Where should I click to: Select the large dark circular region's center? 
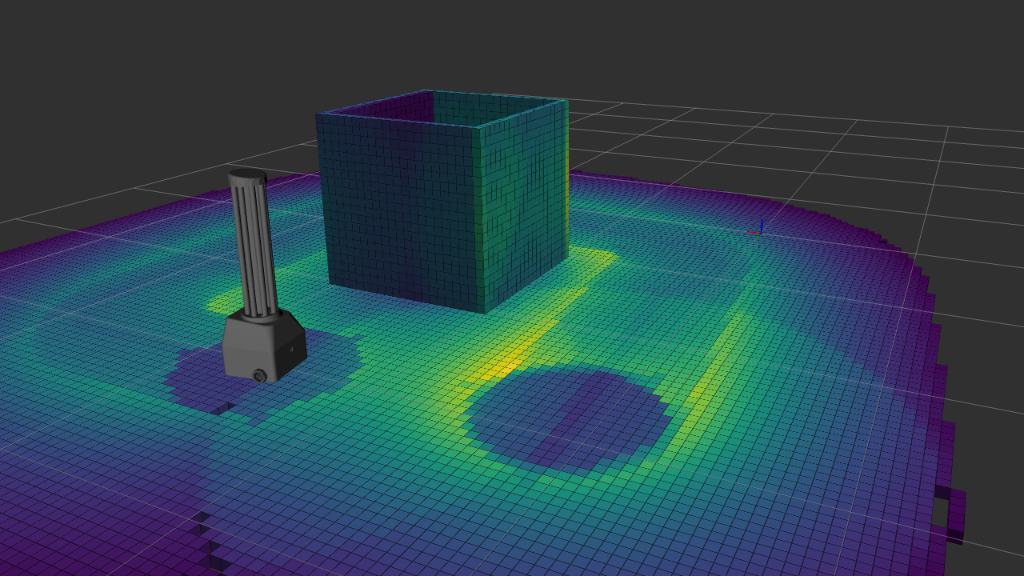coord(570,418)
